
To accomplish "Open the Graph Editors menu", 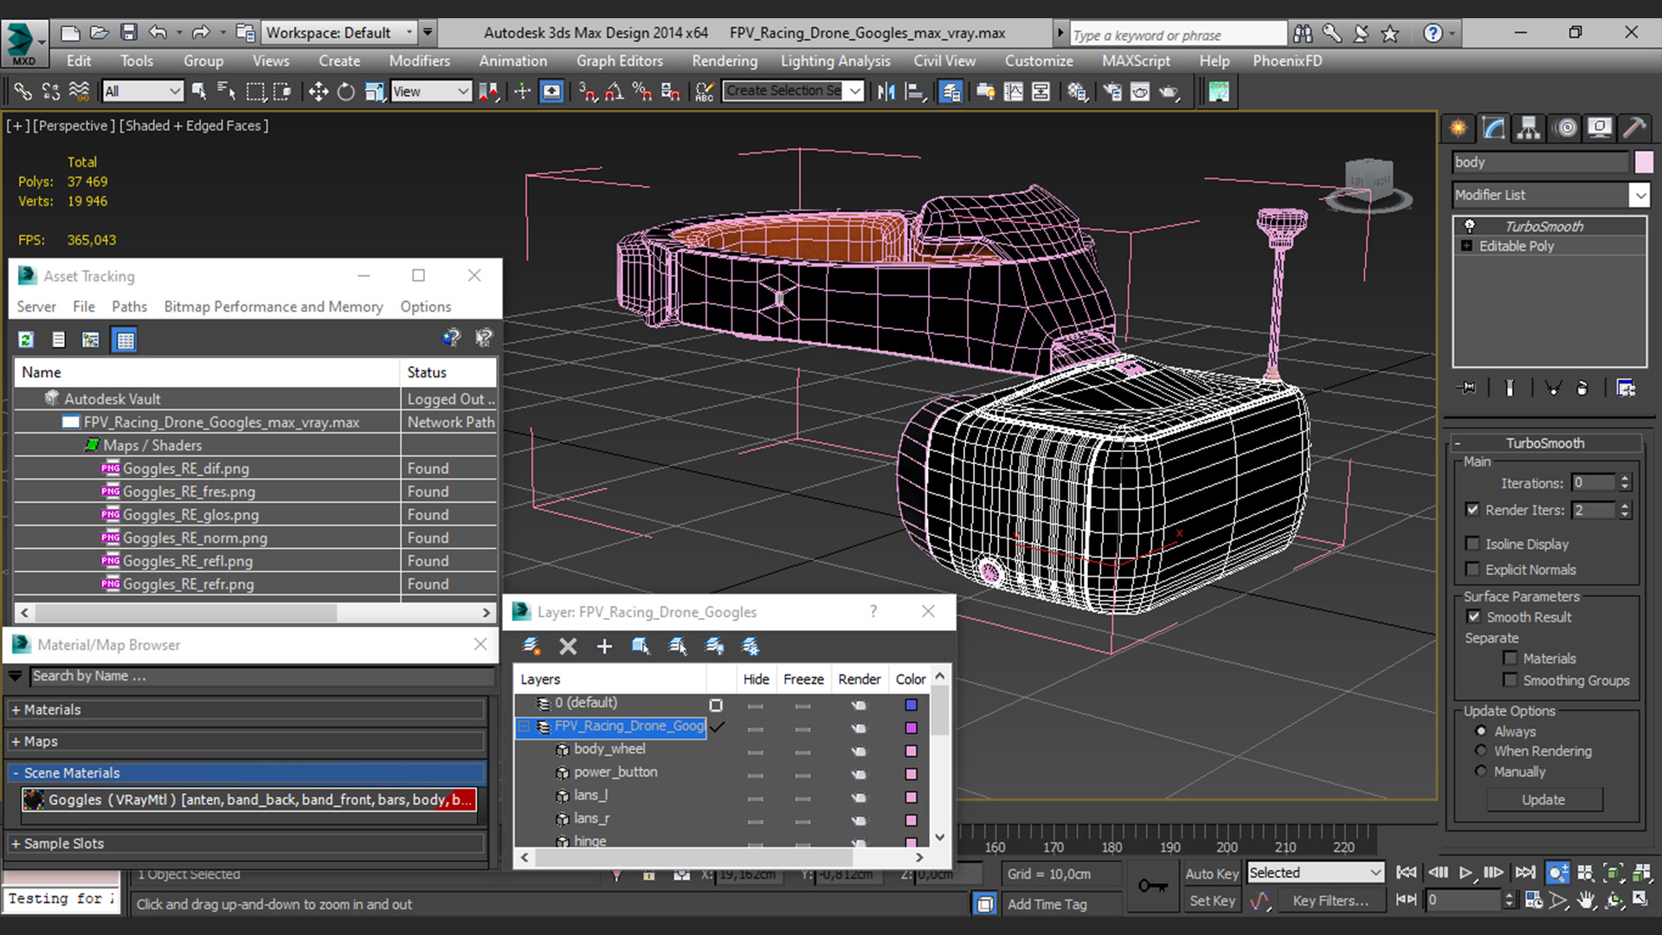I will [x=620, y=61].
